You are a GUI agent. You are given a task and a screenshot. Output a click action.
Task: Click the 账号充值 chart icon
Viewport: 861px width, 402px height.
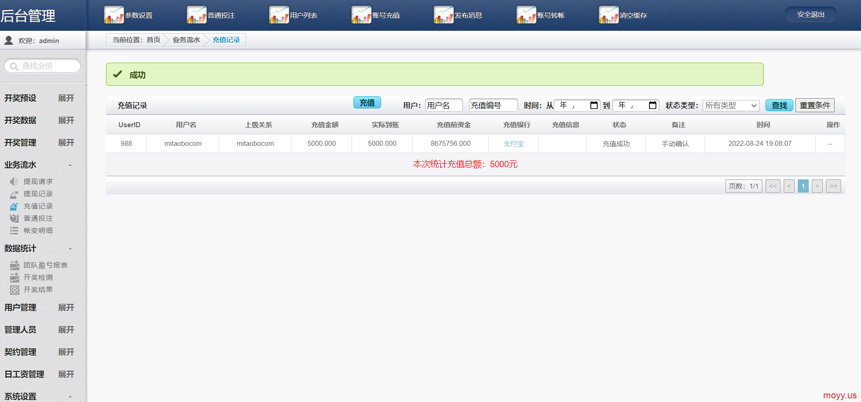pos(361,15)
